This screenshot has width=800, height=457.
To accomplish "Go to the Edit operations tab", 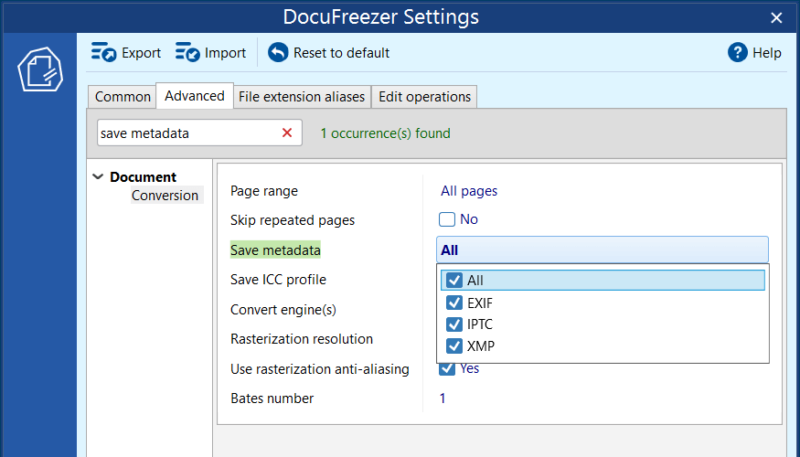I will pos(424,97).
